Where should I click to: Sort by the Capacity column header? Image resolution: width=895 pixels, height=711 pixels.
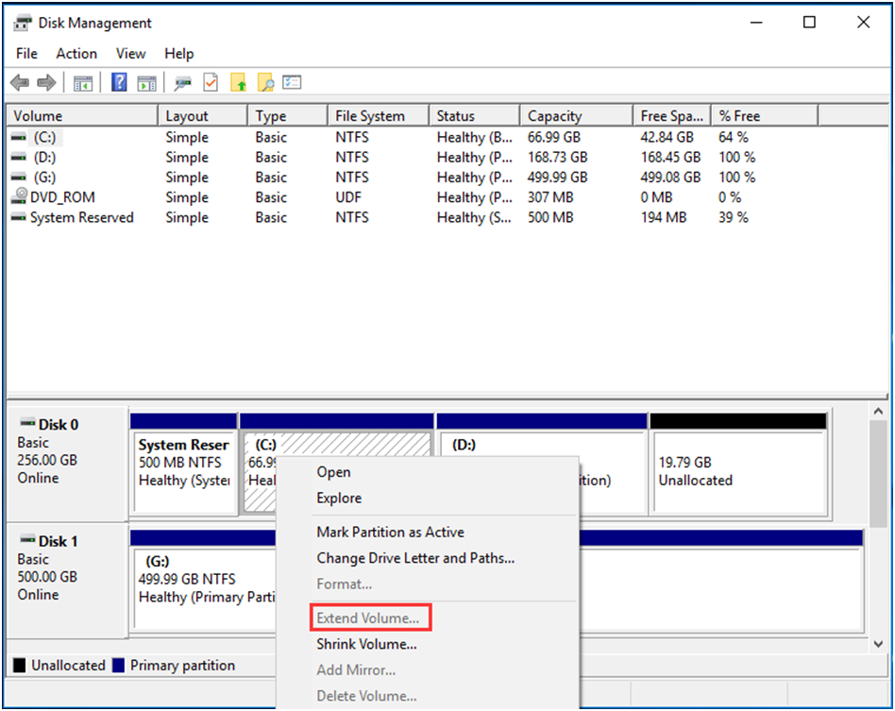pos(577,116)
